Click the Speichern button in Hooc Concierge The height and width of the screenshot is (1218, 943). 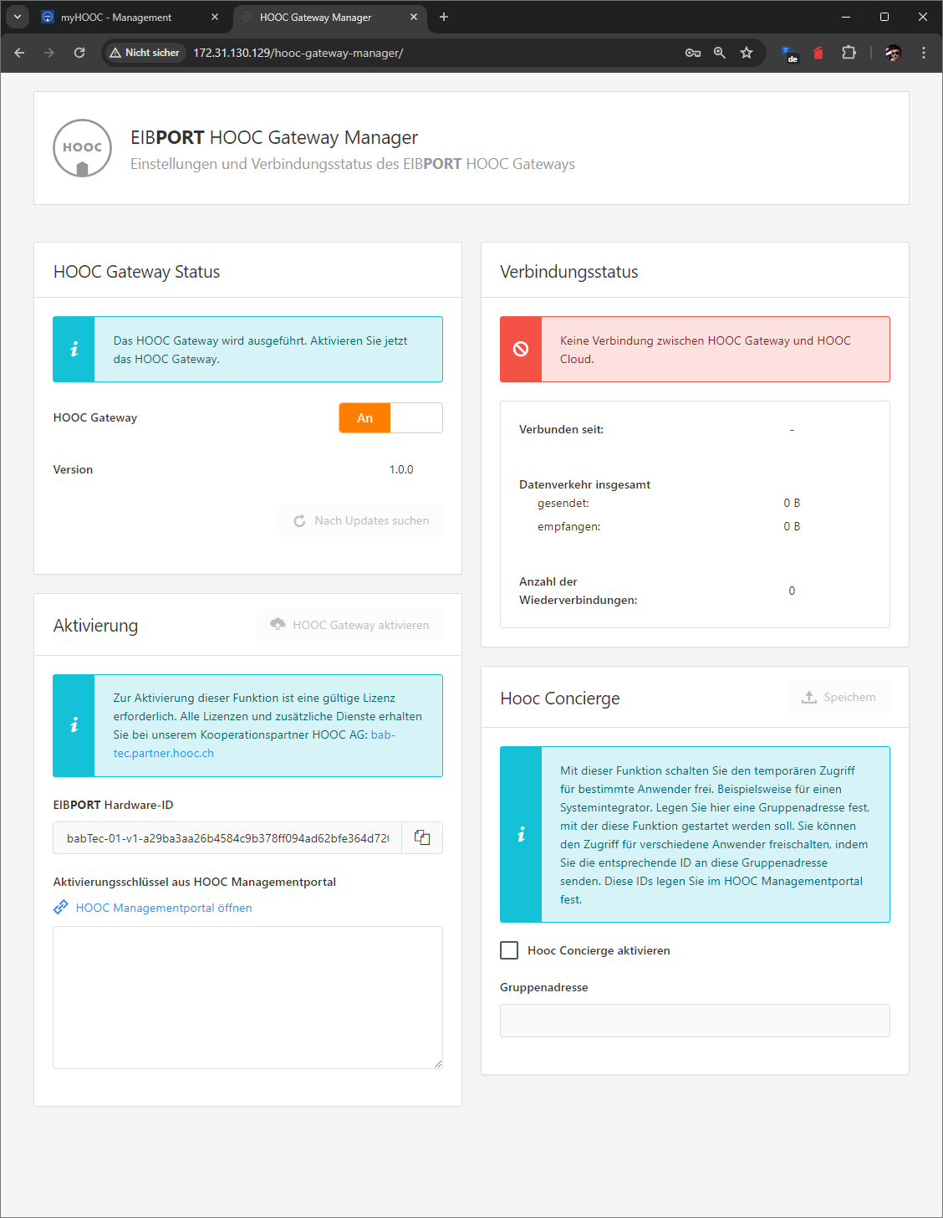pos(839,697)
